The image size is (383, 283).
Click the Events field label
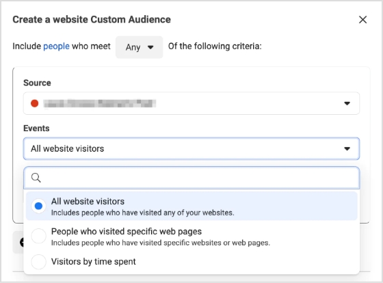coord(36,129)
